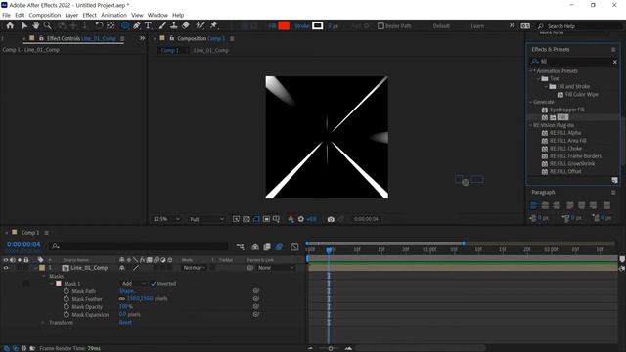Image resolution: width=626 pixels, height=352 pixels.
Task: Select the Zoom magnifier tool
Action: point(48,26)
